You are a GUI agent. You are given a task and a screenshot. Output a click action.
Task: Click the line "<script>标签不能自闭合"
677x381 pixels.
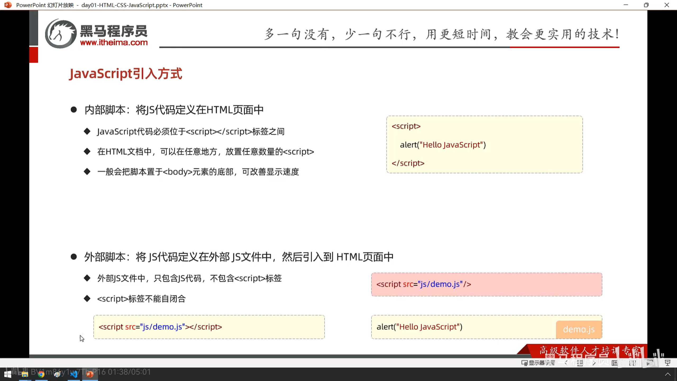pyautogui.click(x=141, y=299)
